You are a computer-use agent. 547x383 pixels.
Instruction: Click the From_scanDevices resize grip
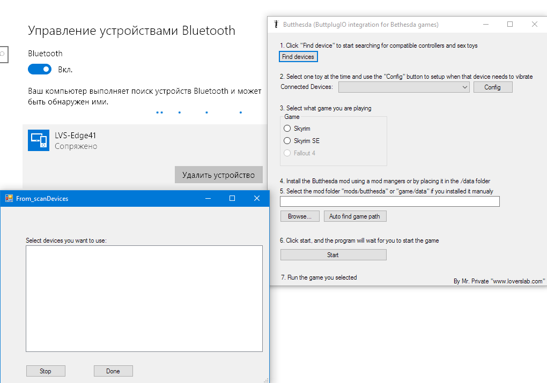tap(266, 380)
